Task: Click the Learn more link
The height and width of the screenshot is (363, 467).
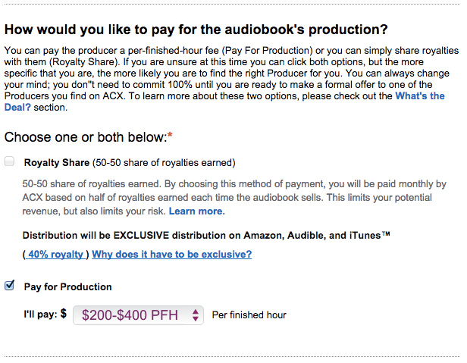Action: pyautogui.click(x=197, y=211)
